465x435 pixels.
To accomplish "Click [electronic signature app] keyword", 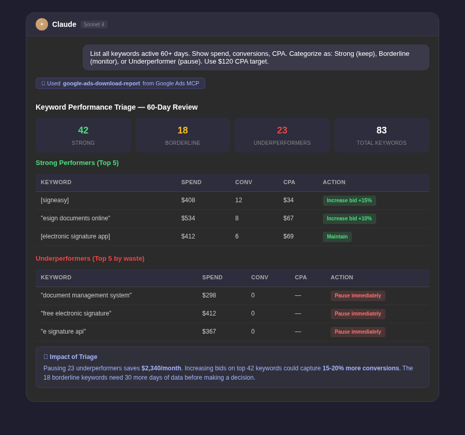I will coord(75,236).
